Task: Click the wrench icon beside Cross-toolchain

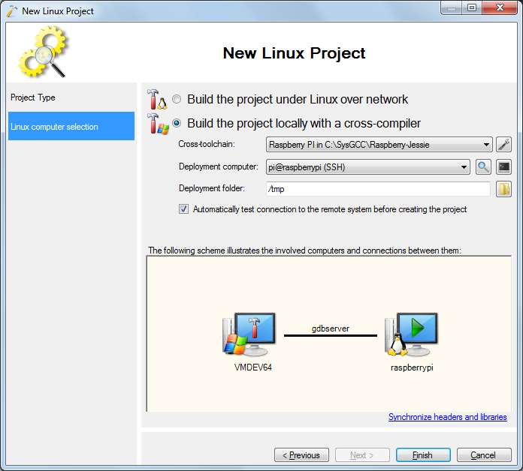Action: click(503, 145)
